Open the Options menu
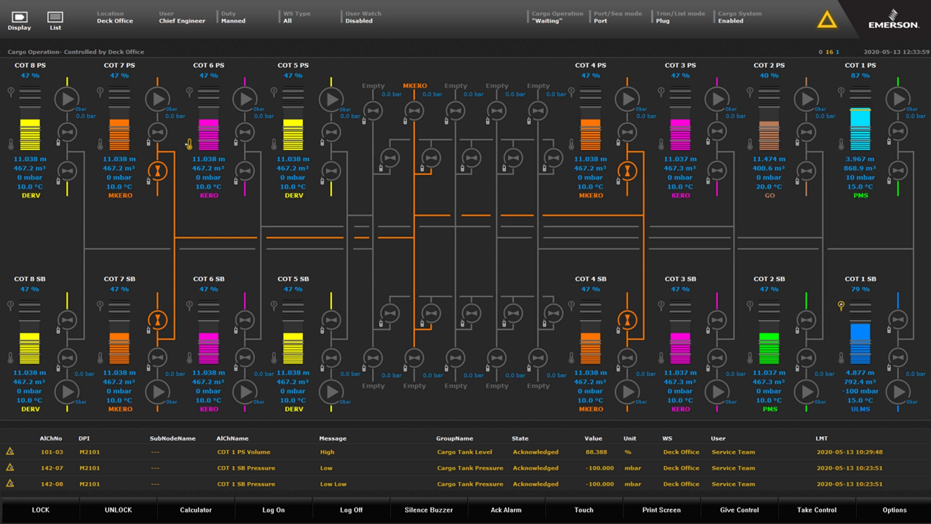Screen dimensions: 931x524 pyautogui.click(x=895, y=510)
